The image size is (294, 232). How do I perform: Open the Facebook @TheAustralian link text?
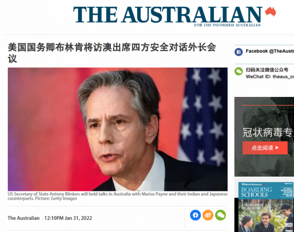(269, 51)
